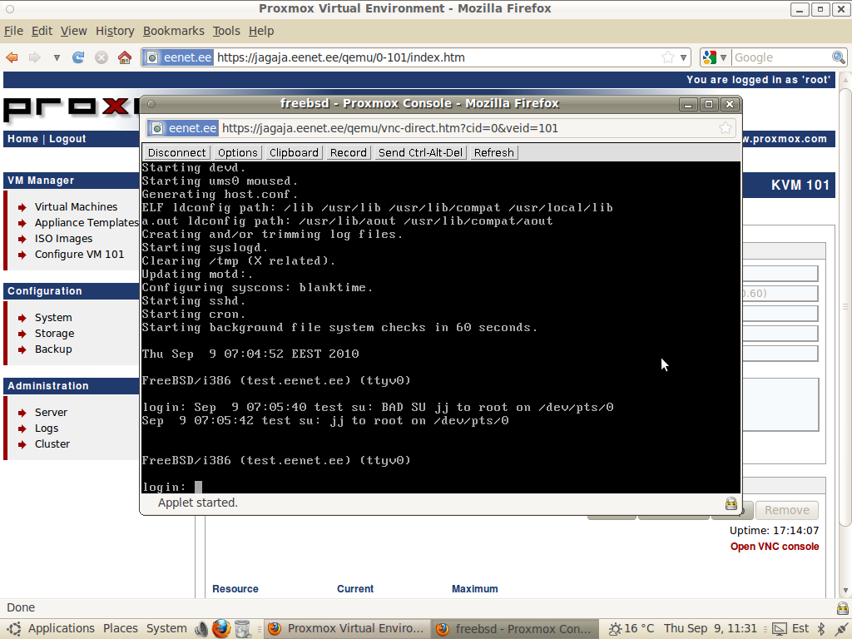The height and width of the screenshot is (639, 852).
Task: Open ISO Images in the sidebar
Action: 63,239
